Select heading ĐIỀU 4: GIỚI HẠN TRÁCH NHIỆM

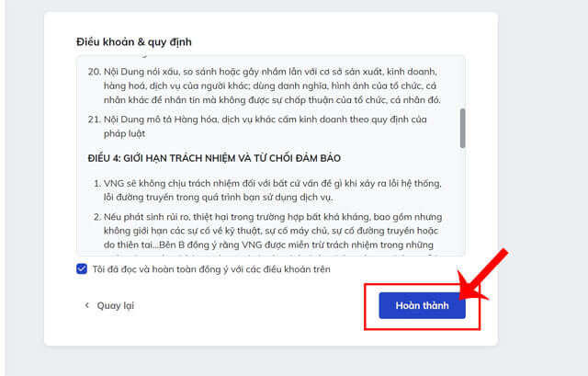(x=214, y=158)
